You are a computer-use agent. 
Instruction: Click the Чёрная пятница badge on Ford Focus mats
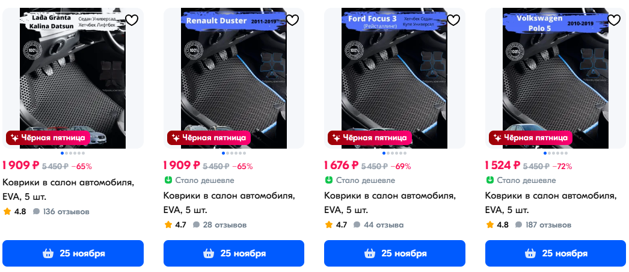(x=369, y=138)
